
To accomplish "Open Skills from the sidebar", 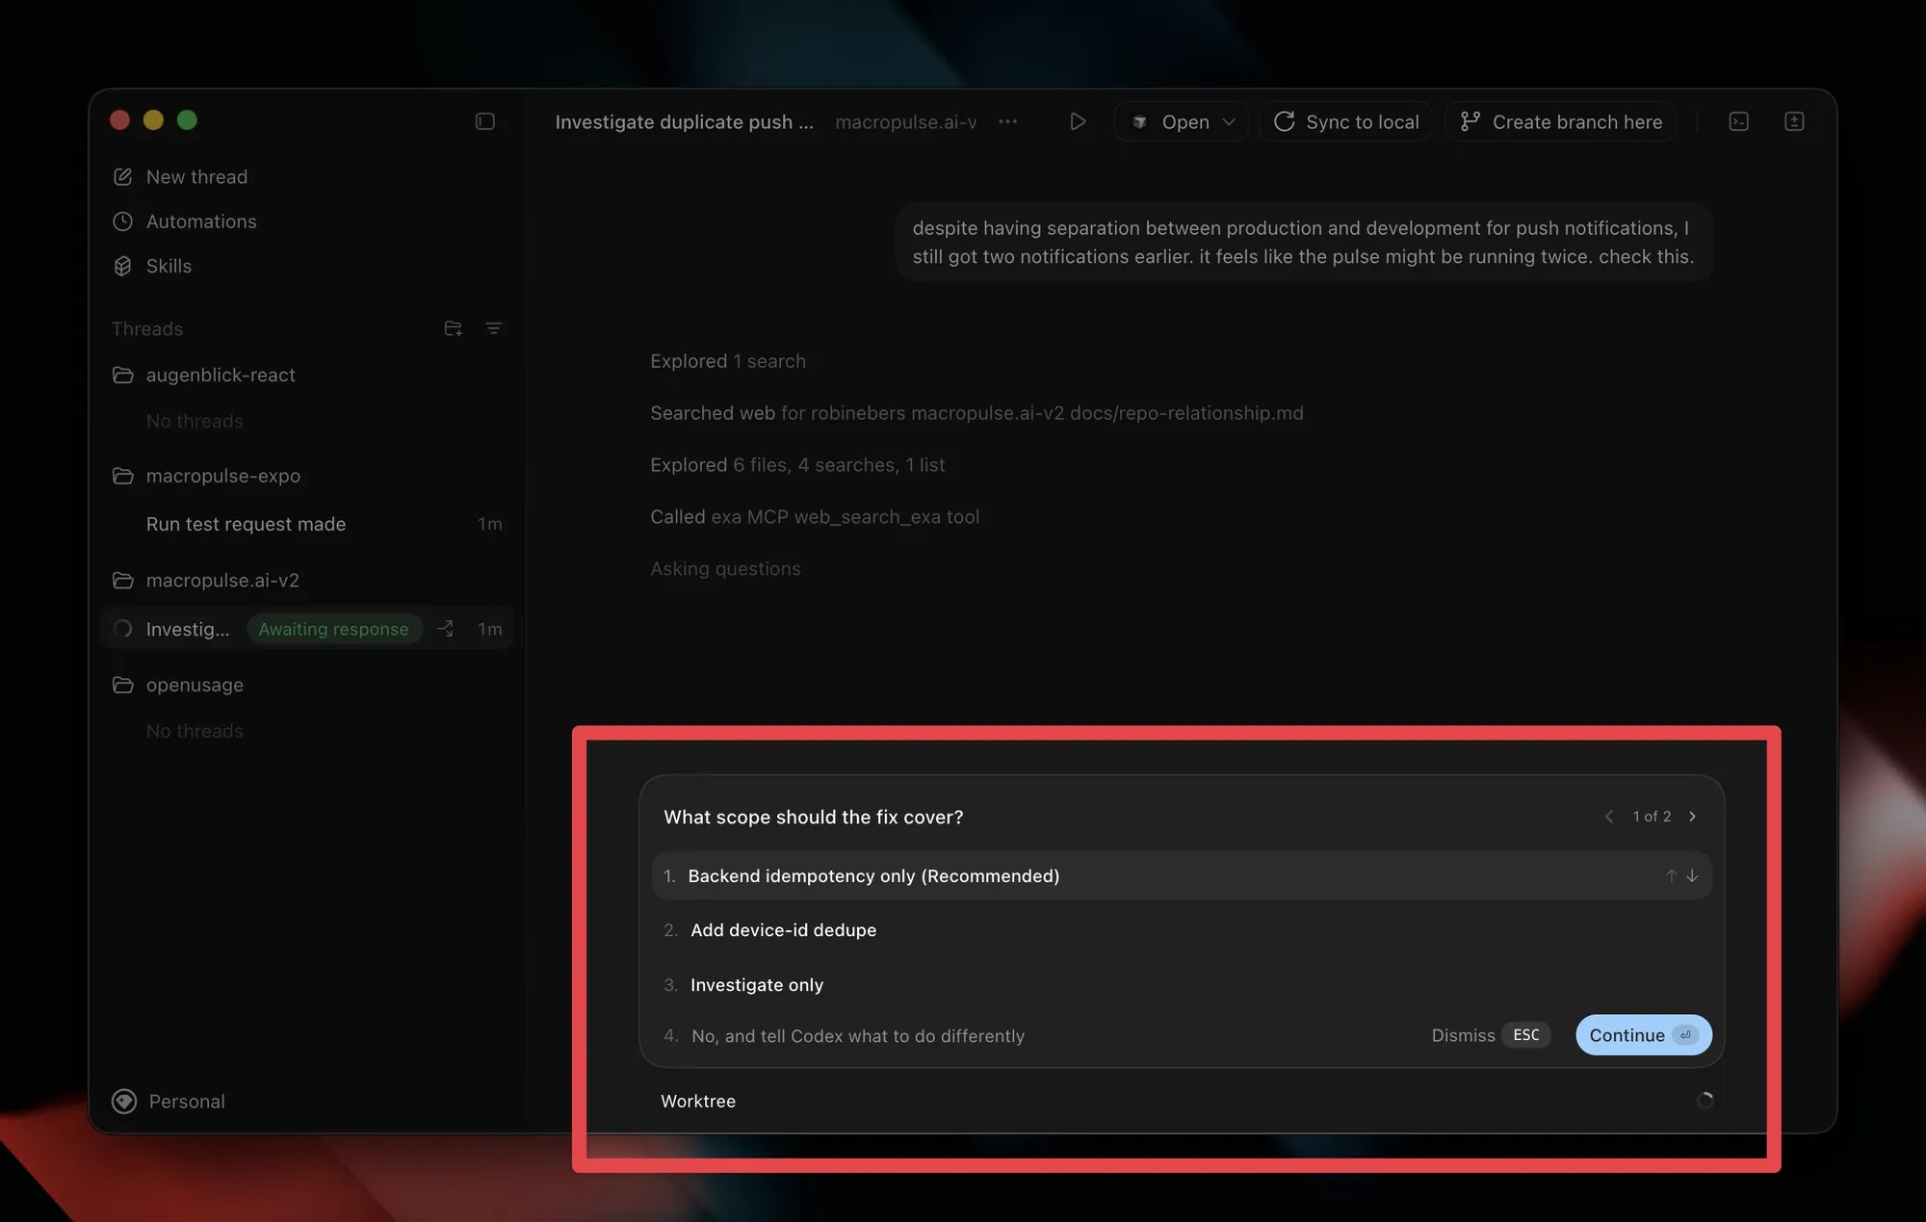I will click(169, 266).
